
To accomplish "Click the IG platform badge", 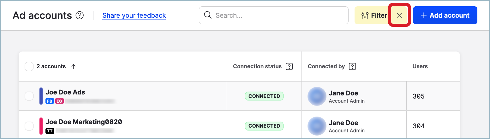I will point(59,101).
